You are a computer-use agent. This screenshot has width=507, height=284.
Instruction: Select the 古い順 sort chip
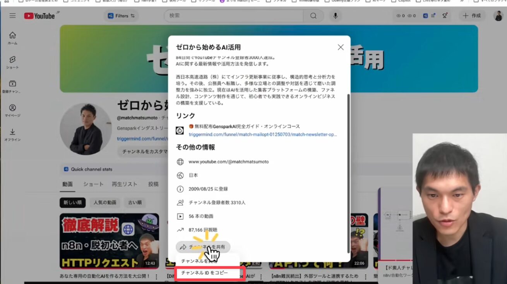(135, 202)
